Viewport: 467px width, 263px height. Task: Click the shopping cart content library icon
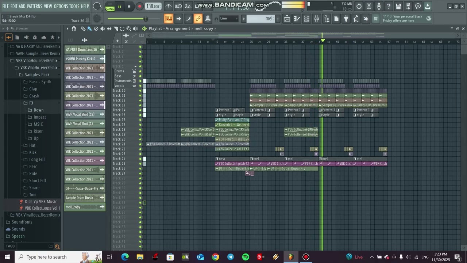[375, 19]
